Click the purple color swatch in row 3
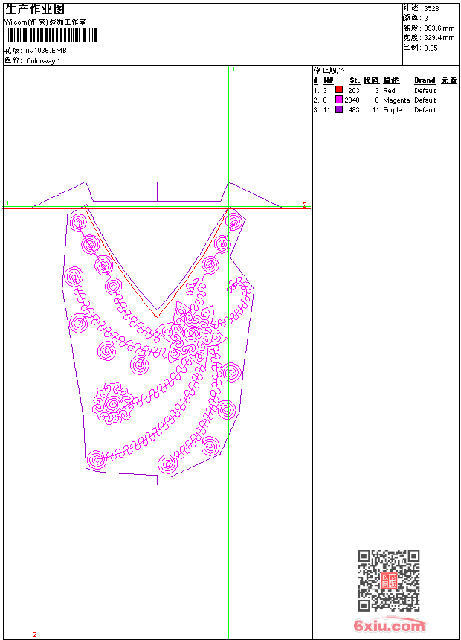Screen dimensions: 461x640 (339, 109)
